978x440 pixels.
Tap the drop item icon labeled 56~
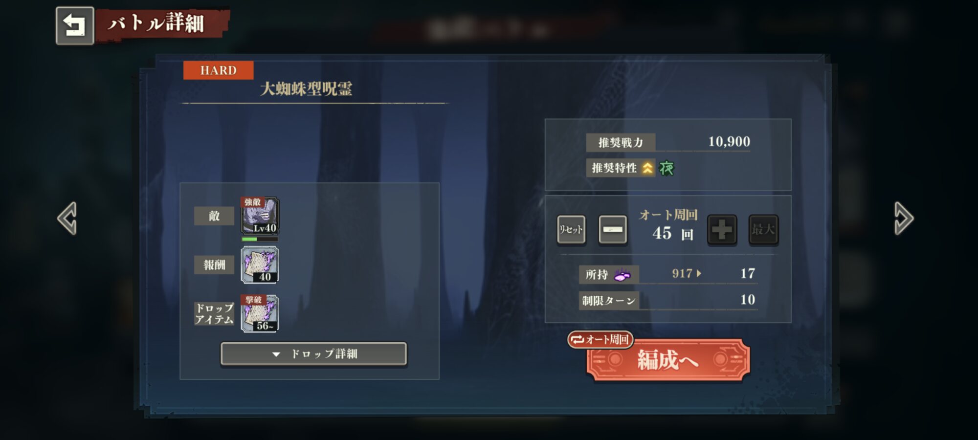tap(260, 313)
